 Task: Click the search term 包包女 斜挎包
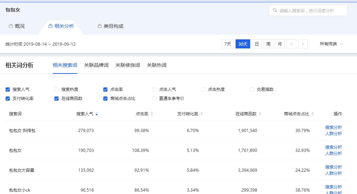(22, 131)
